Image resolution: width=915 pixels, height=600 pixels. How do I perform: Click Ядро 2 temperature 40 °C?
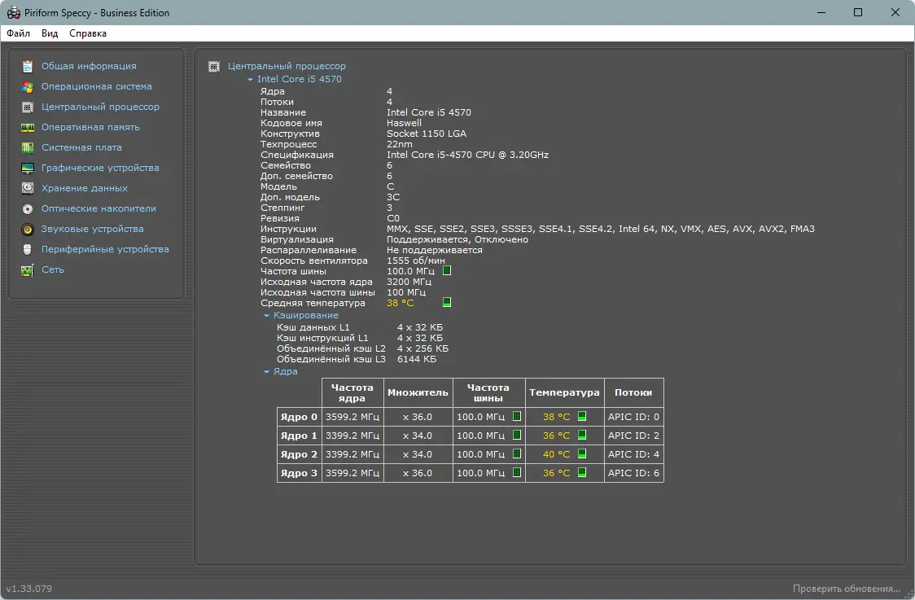(556, 454)
